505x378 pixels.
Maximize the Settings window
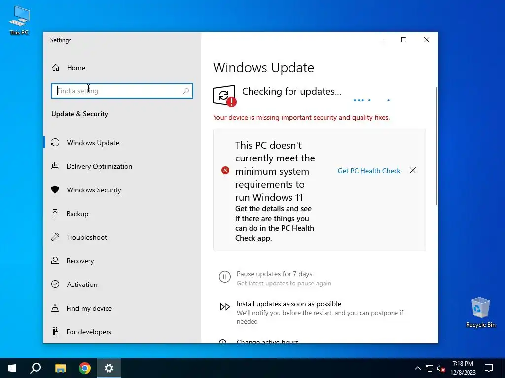(404, 40)
